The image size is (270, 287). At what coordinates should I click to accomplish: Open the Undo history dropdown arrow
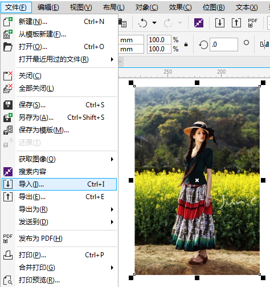[x=154, y=23]
